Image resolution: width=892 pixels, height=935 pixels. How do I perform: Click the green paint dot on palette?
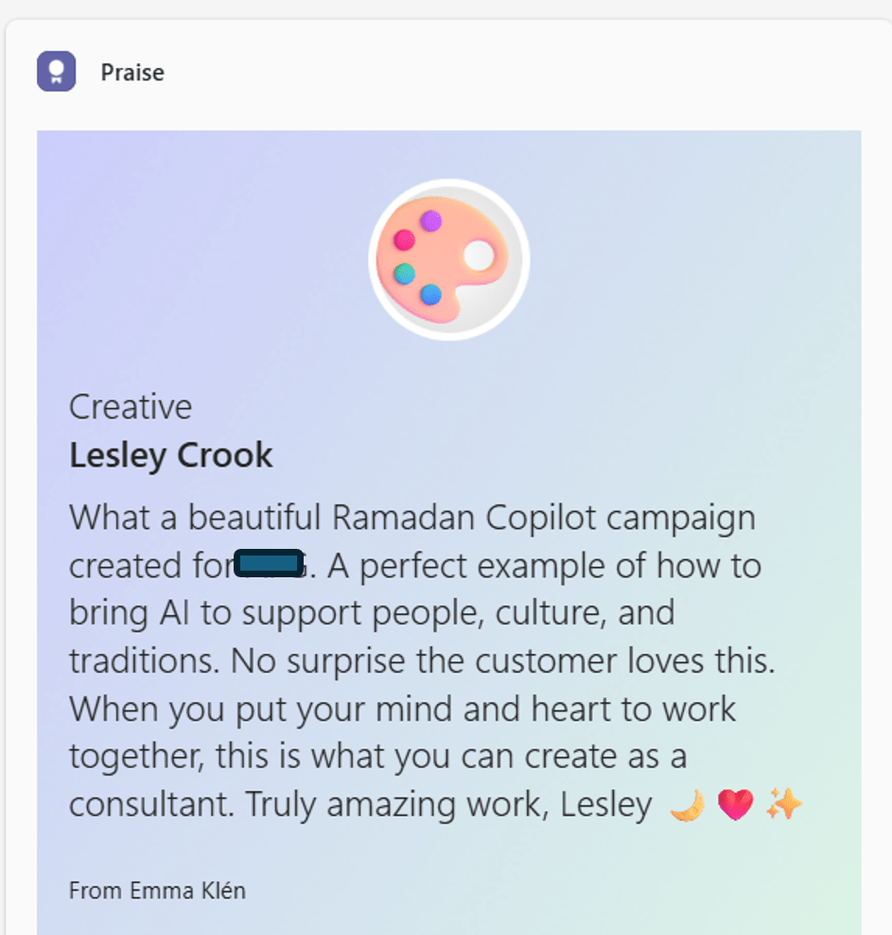pyautogui.click(x=405, y=274)
